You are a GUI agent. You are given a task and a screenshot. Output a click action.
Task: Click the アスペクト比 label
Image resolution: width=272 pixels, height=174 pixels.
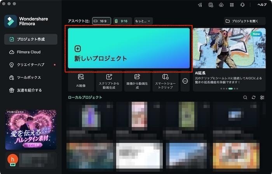point(79,21)
